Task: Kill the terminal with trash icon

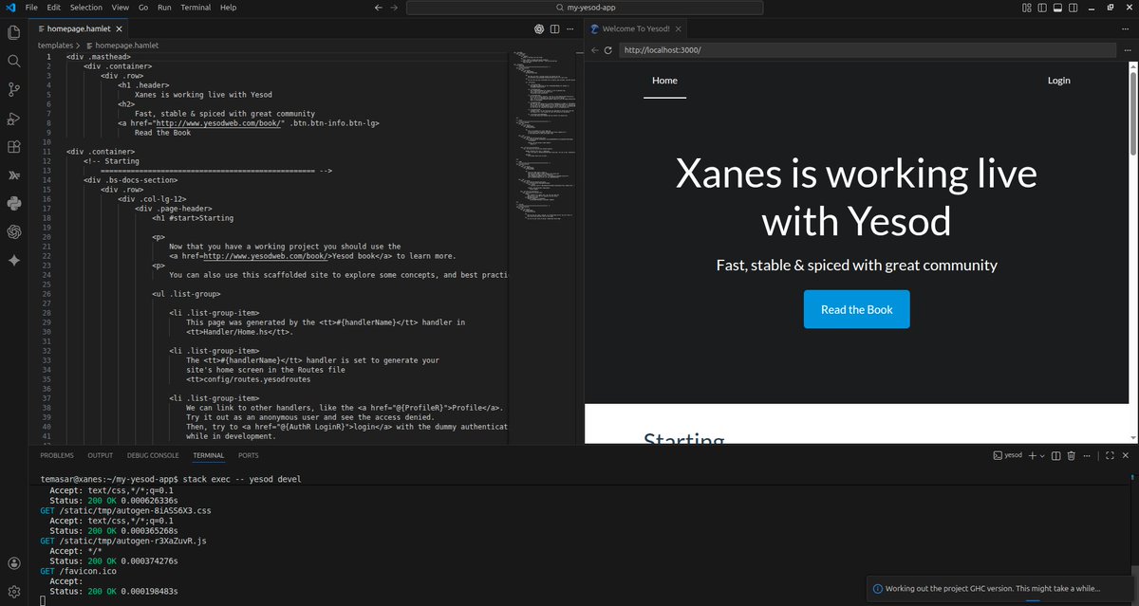Action: (x=1071, y=455)
